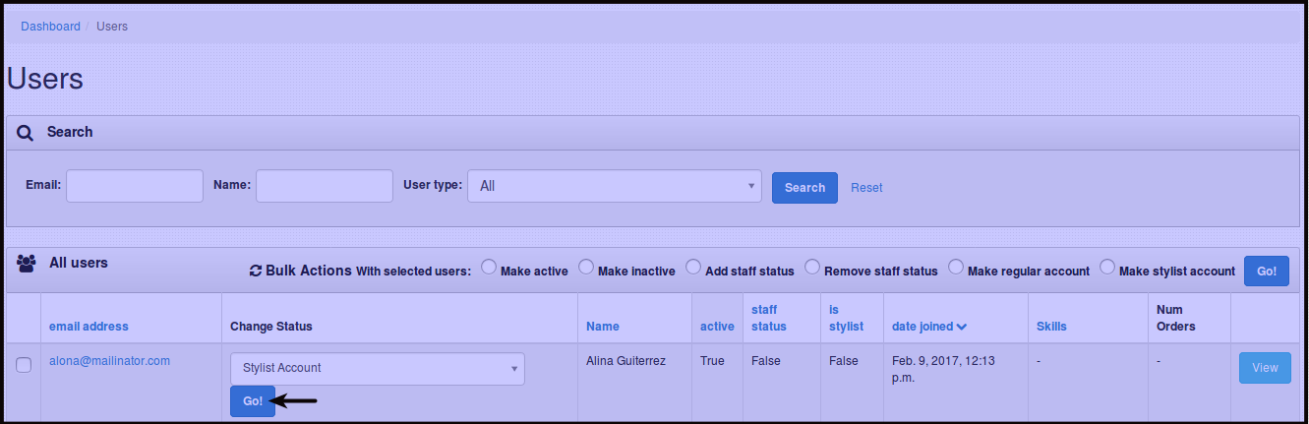Sort by email address column header
Screen dimensions: 1309x424
click(x=89, y=327)
